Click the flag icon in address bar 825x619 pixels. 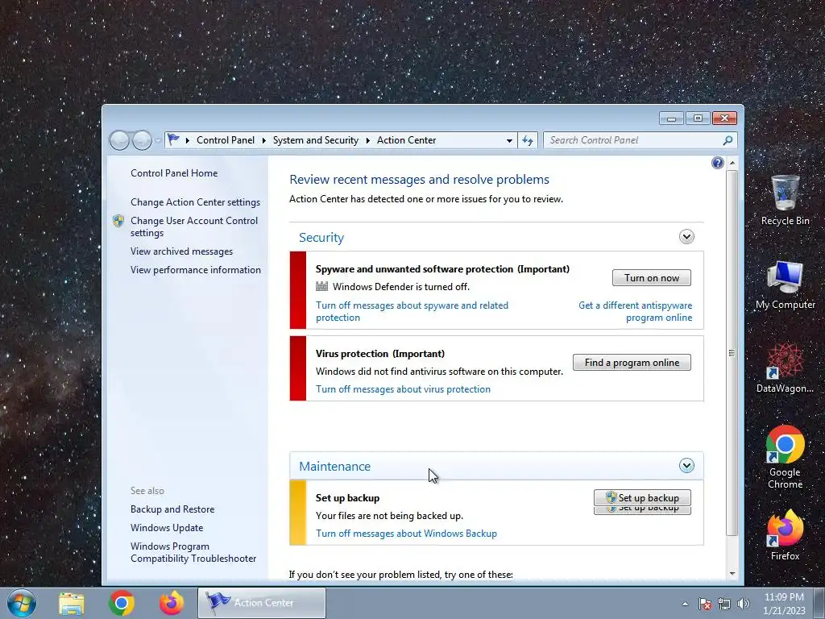(x=173, y=140)
